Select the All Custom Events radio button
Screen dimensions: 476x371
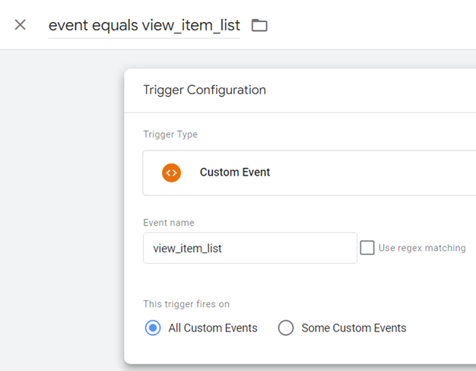pos(153,328)
